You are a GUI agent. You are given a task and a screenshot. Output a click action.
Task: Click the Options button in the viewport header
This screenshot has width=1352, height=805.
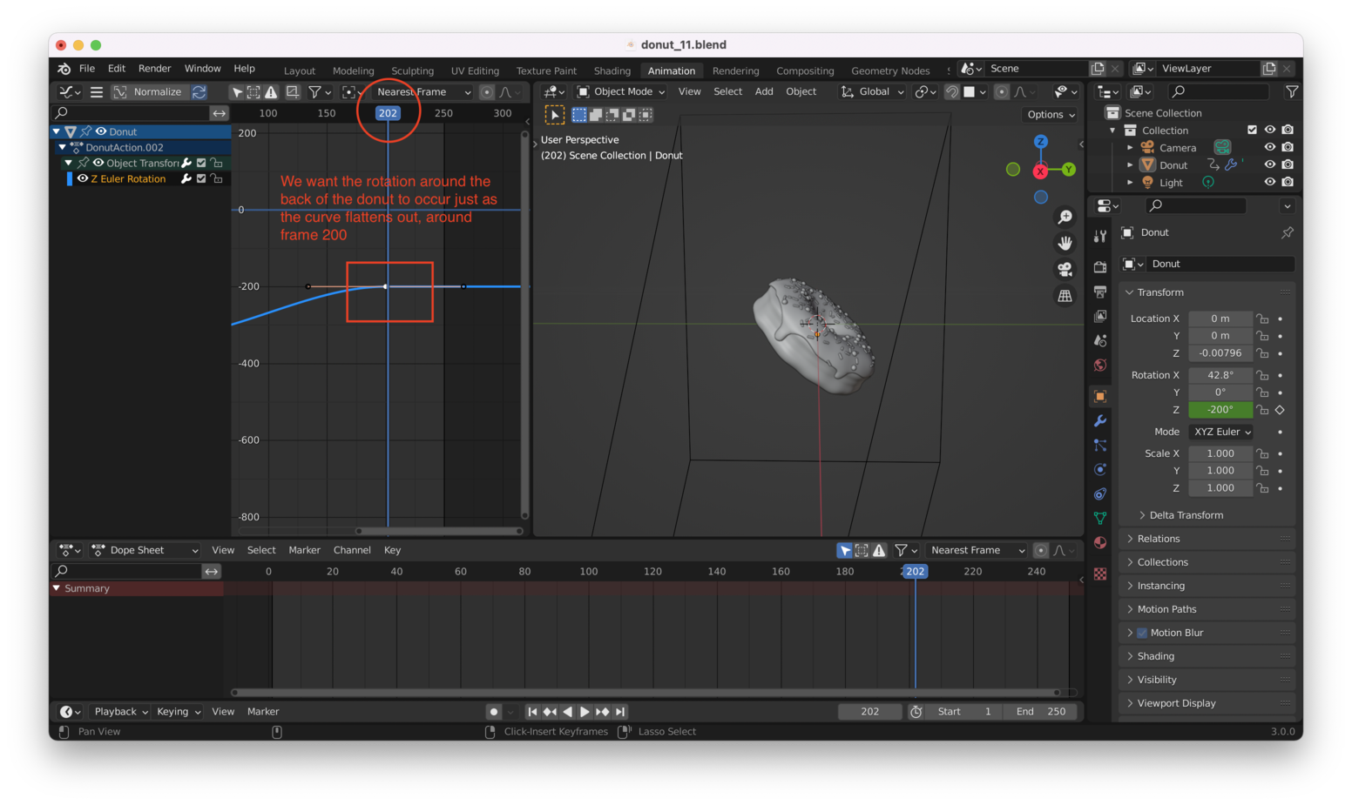click(x=1049, y=114)
